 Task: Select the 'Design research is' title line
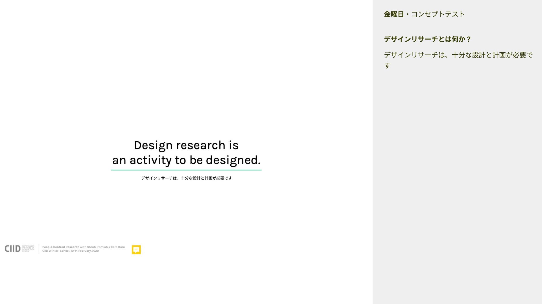coord(186,146)
